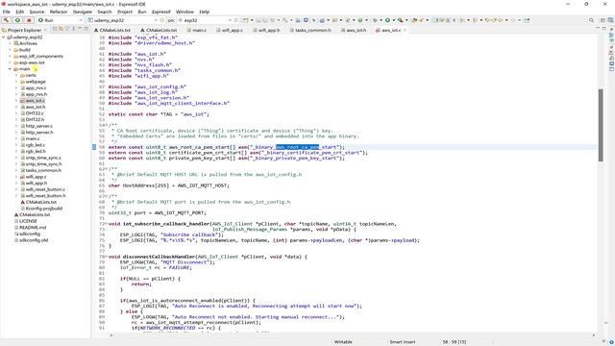Expand the certs folder
The height and width of the screenshot is (346, 615).
(x=16, y=75)
